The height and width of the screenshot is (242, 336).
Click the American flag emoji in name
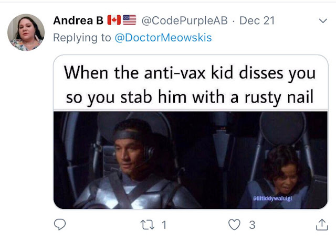tap(130, 20)
